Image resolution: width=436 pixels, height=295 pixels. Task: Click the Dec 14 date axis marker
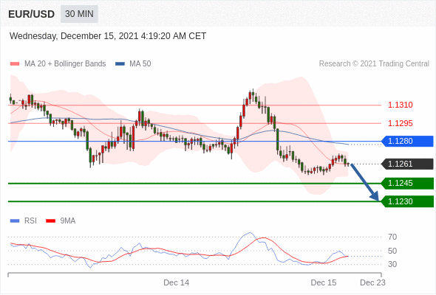(x=177, y=282)
